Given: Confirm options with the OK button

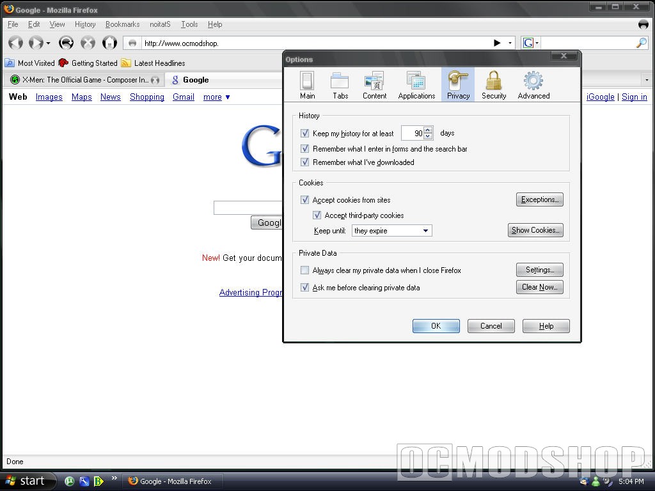Looking at the screenshot, I should (x=436, y=326).
